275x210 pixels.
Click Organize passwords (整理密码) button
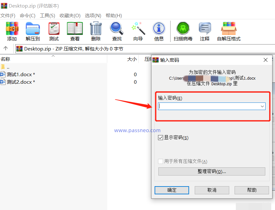pos(212,171)
